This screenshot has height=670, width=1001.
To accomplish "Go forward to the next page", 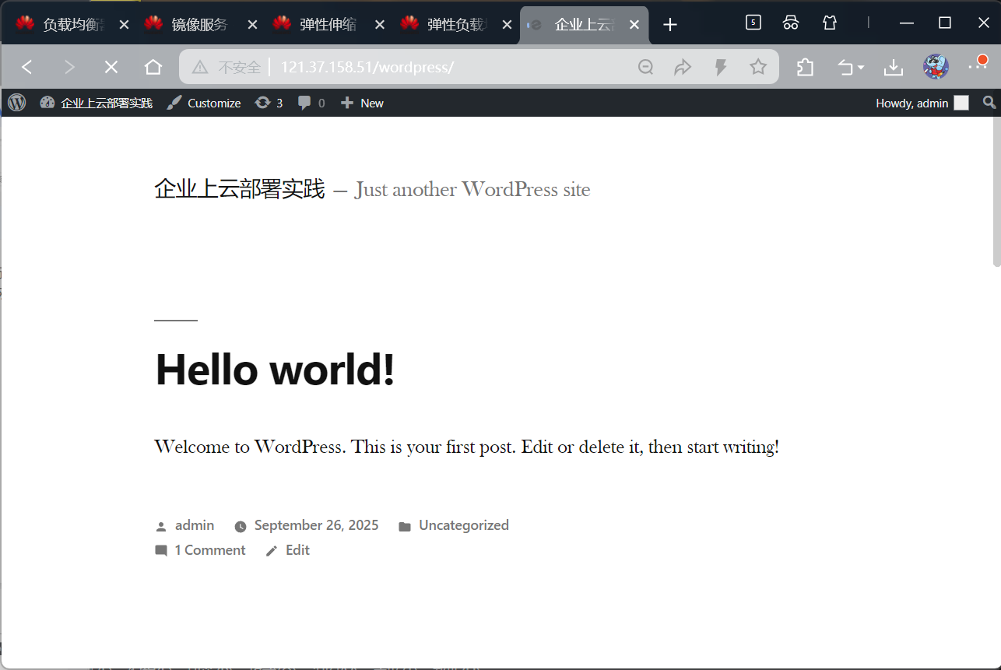I will 69,68.
